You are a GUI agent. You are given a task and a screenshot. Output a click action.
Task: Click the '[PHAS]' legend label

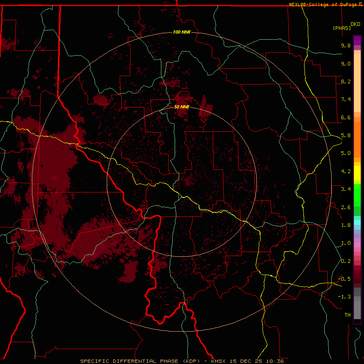[342, 28]
